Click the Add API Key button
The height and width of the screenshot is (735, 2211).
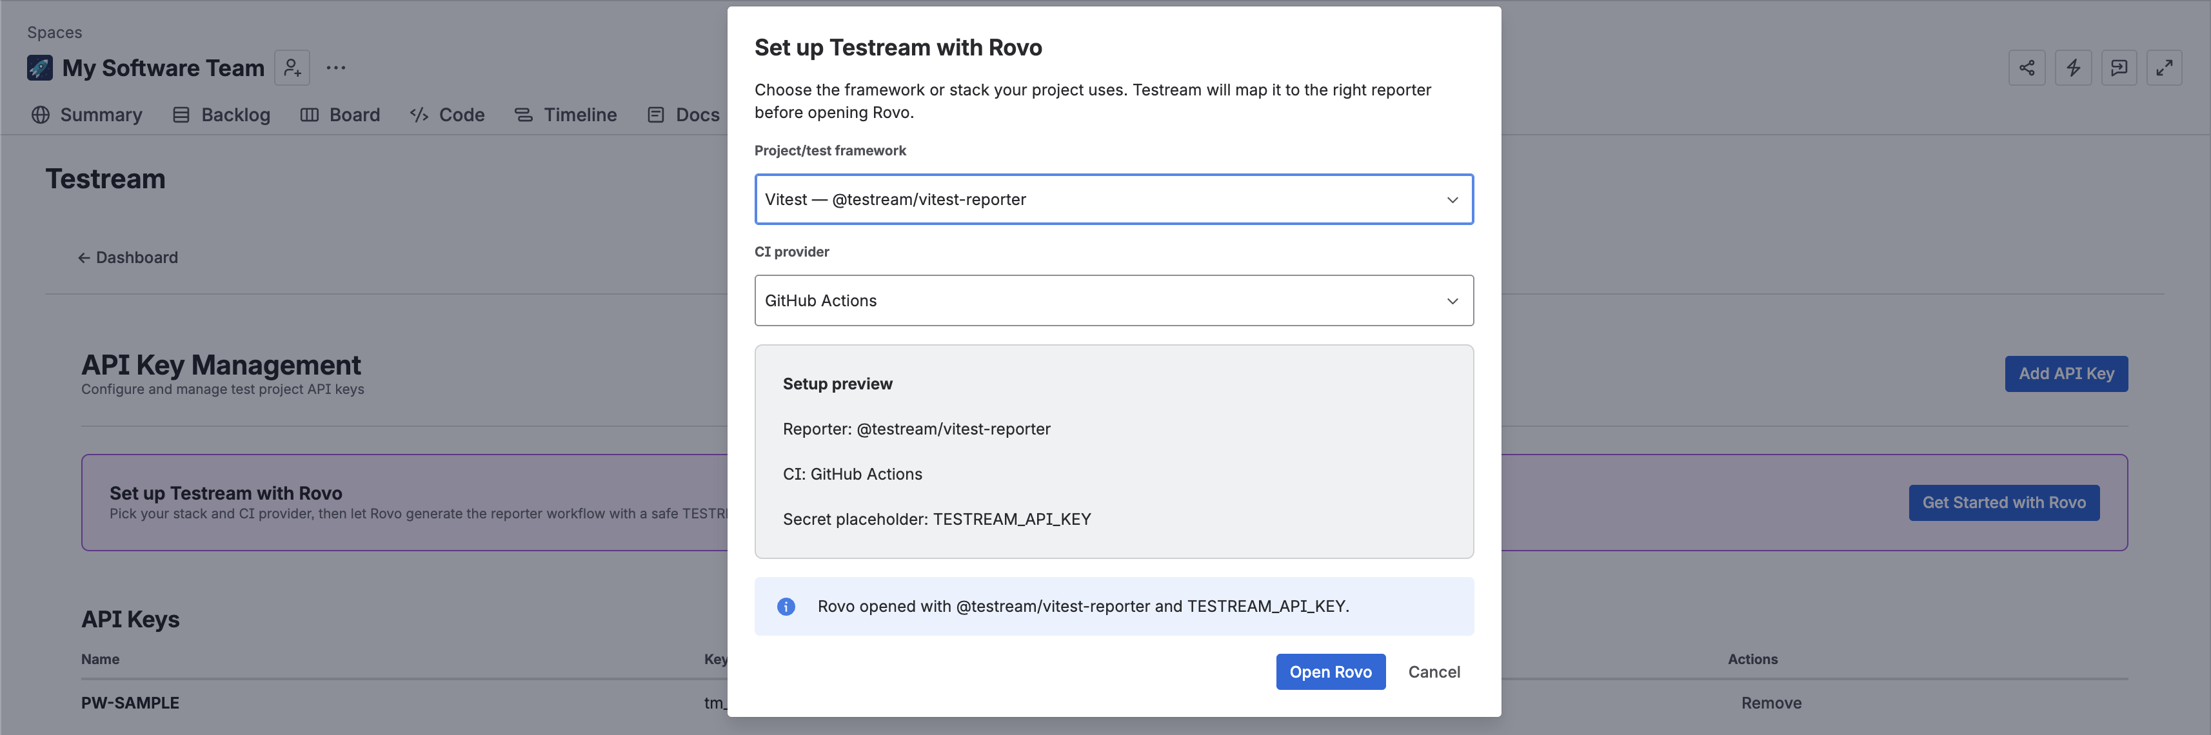point(2065,374)
